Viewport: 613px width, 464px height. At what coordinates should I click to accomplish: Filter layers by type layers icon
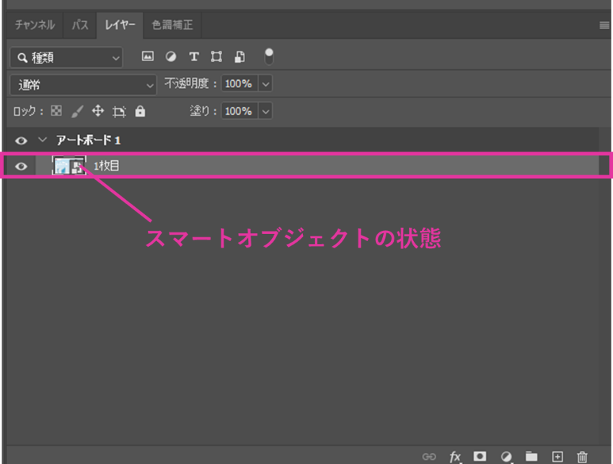coord(193,57)
